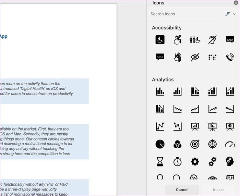This screenshot has width=240, height=196.
Task: Focus the Search Icons input field
Action: click(185, 14)
